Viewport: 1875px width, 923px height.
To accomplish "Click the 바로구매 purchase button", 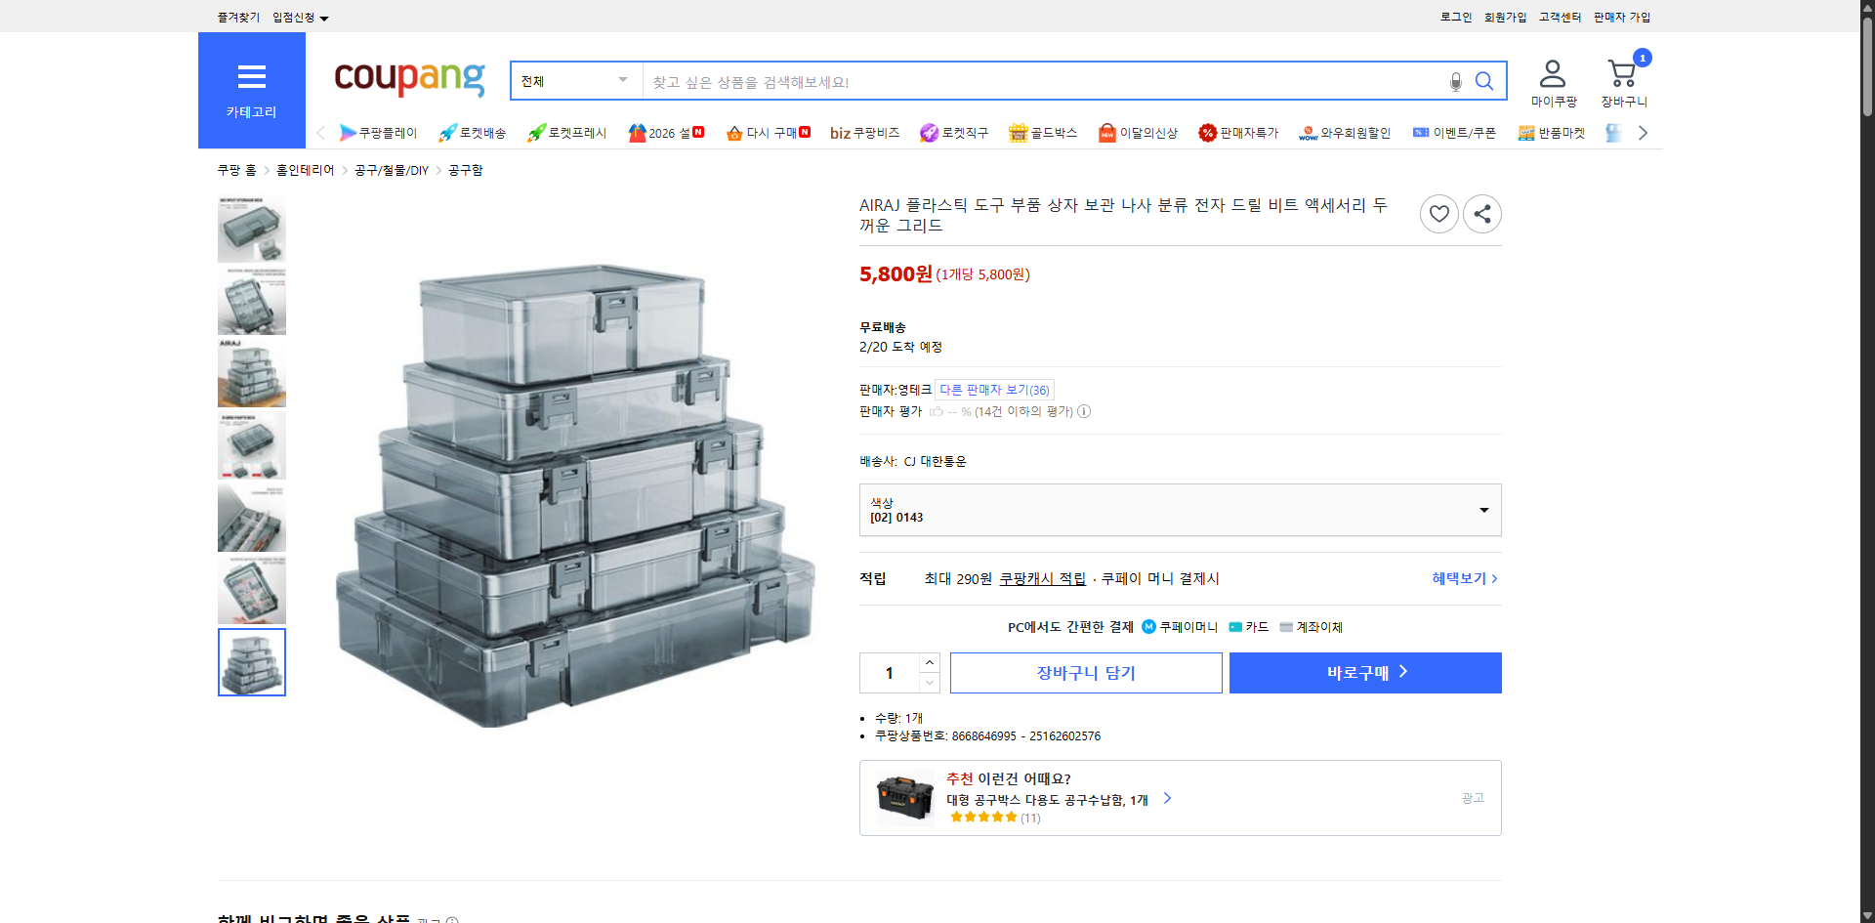I will (1364, 672).
